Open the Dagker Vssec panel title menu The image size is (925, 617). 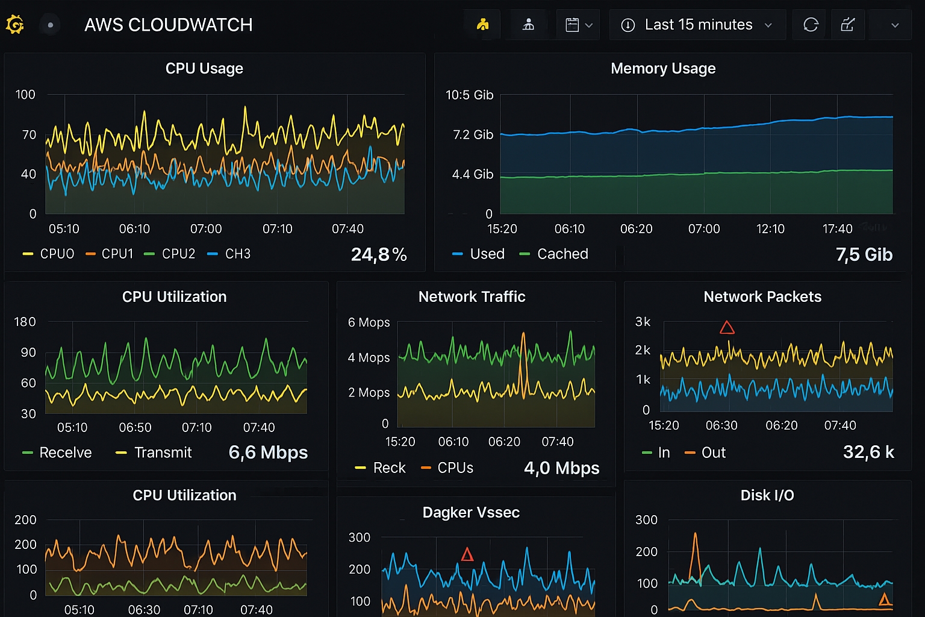point(471,512)
